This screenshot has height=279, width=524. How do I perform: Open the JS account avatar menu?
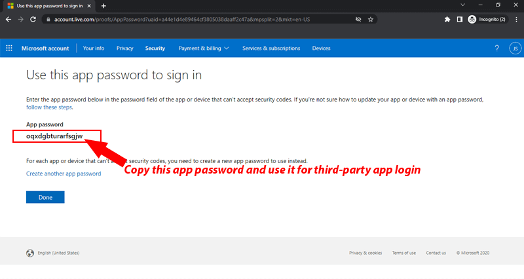pyautogui.click(x=515, y=48)
